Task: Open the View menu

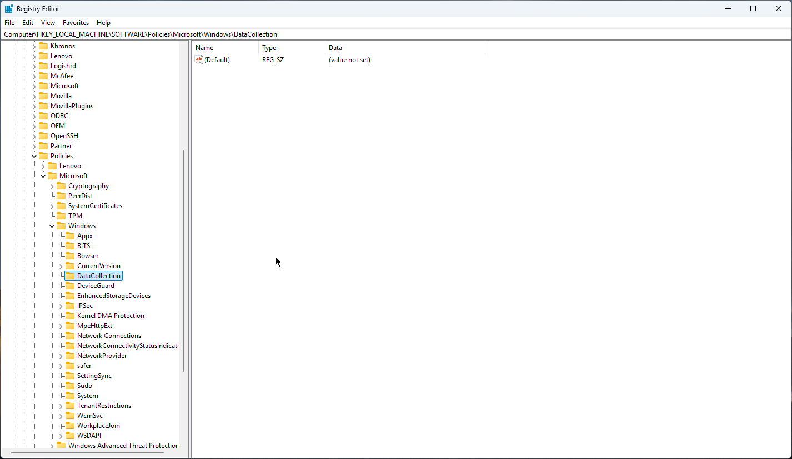Action: click(x=48, y=23)
